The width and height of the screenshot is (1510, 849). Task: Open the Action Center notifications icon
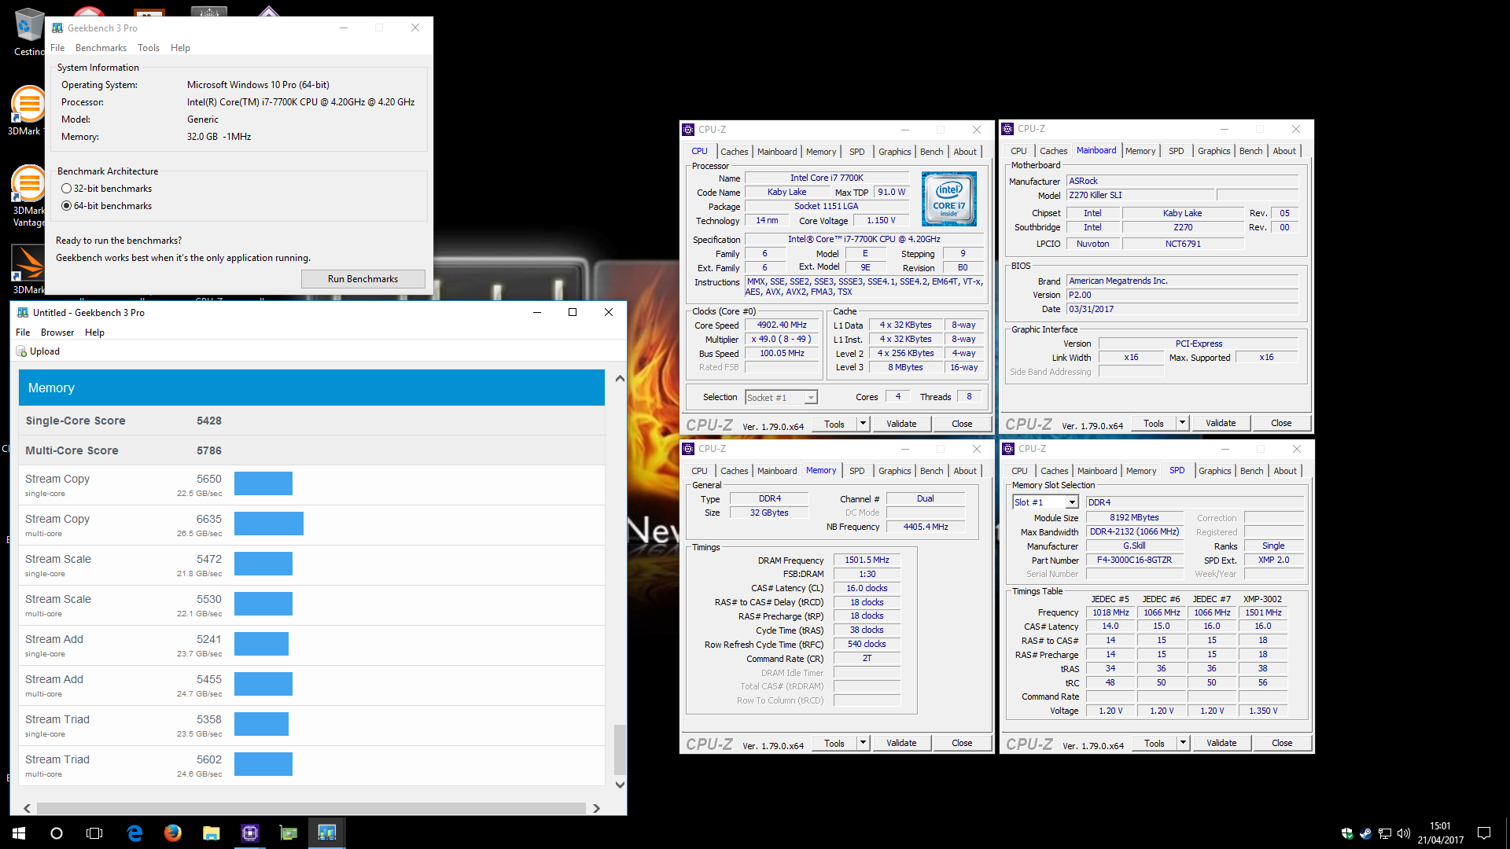1484,833
